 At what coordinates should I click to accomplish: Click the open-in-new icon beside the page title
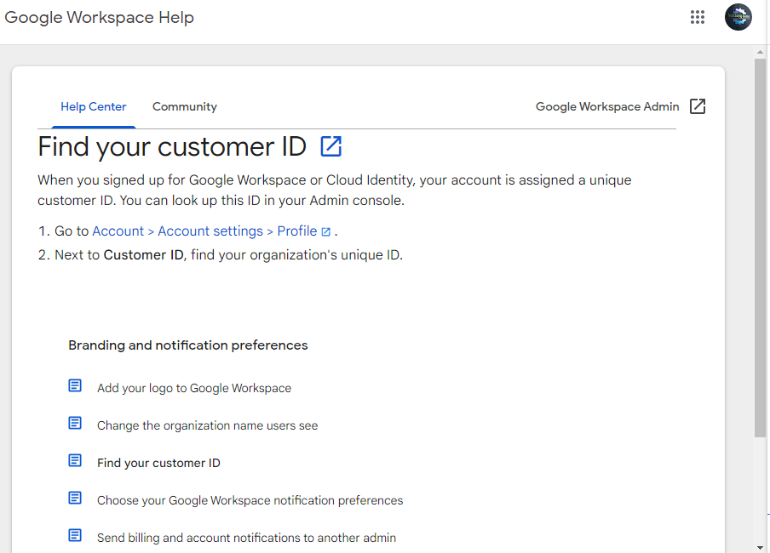pos(331,146)
